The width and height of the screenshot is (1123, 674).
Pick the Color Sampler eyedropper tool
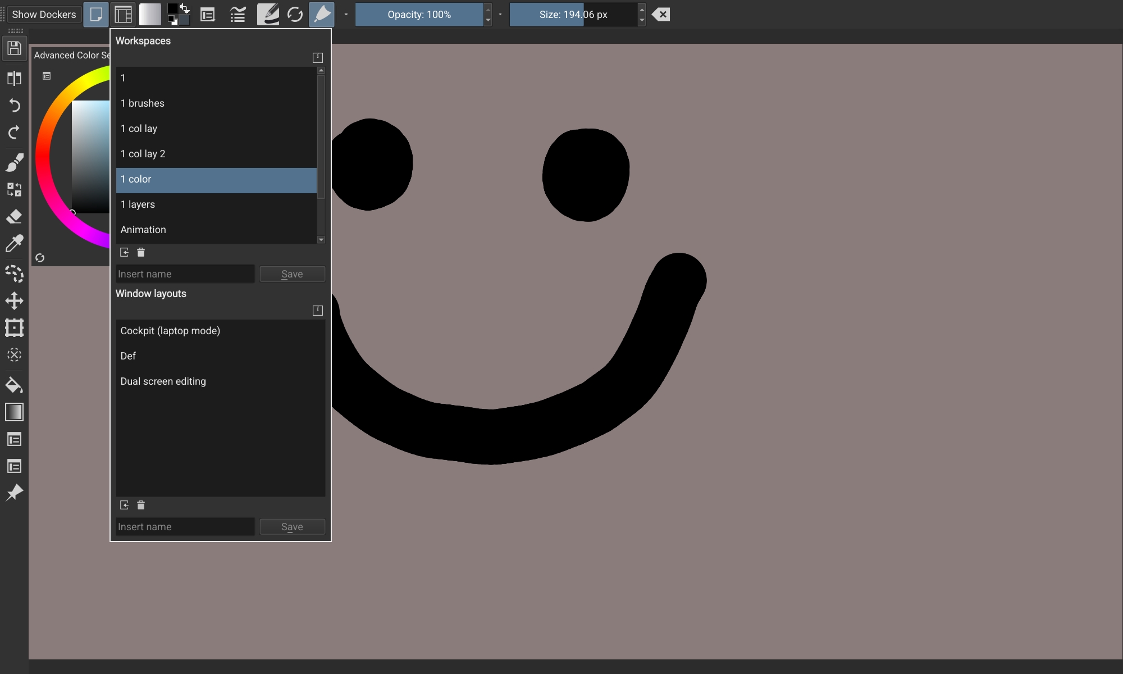coord(14,243)
